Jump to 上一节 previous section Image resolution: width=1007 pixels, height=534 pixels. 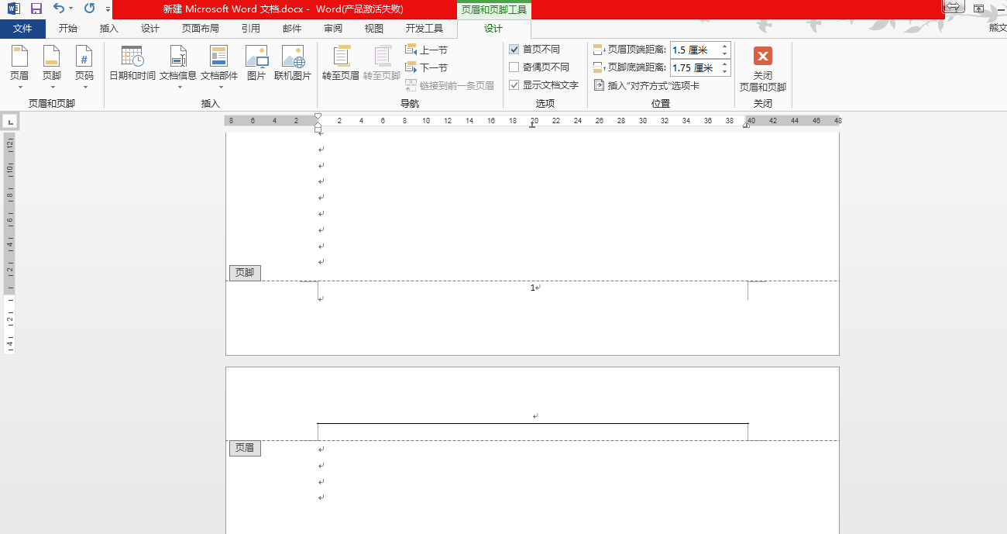[426, 50]
